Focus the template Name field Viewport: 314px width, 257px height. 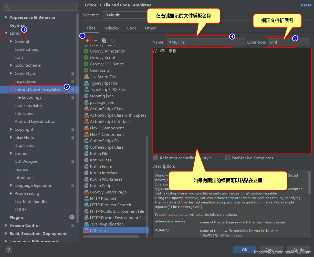coord(206,42)
